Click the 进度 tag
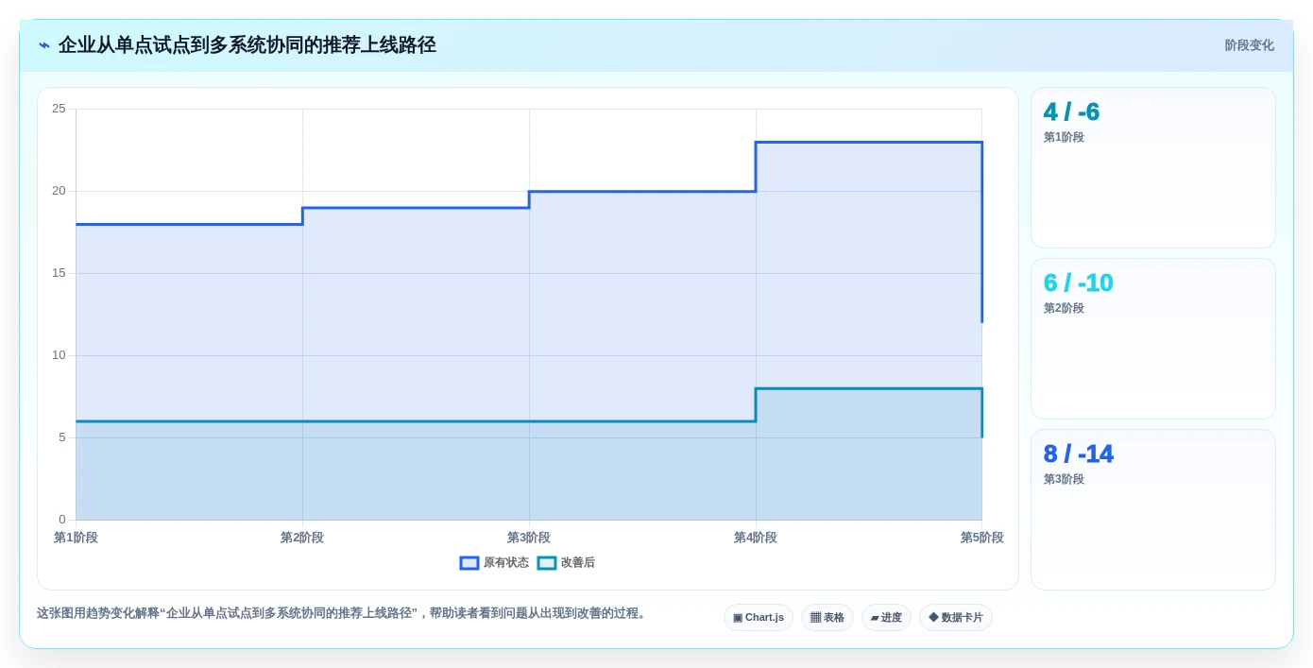 pyautogui.click(x=886, y=618)
